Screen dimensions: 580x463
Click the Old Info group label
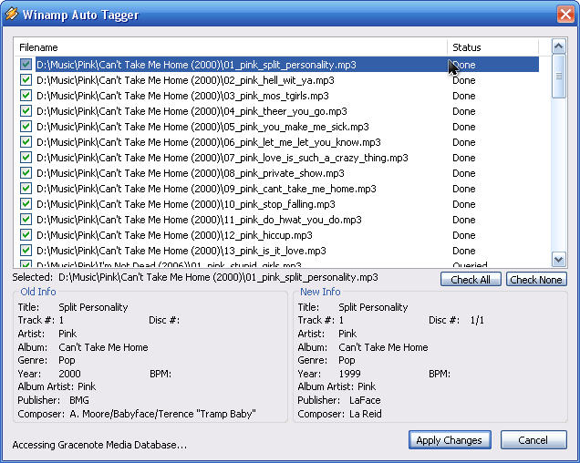[x=38, y=292]
